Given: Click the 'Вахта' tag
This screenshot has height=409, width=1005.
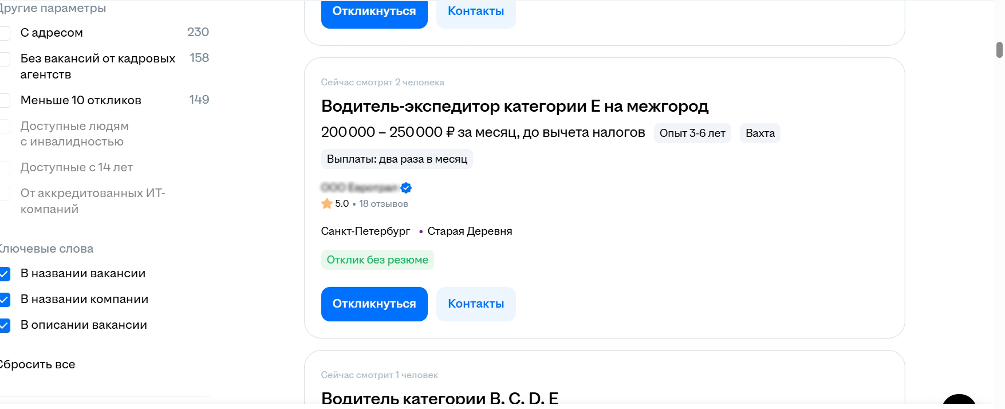Looking at the screenshot, I should coord(760,133).
